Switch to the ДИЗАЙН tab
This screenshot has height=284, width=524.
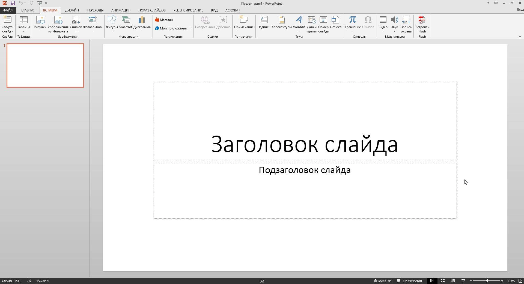[x=72, y=10]
